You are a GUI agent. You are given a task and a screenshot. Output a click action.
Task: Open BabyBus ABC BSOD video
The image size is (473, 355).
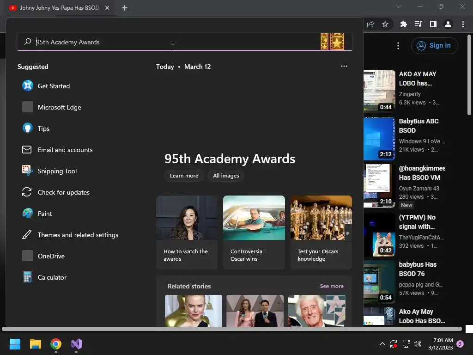click(x=379, y=138)
